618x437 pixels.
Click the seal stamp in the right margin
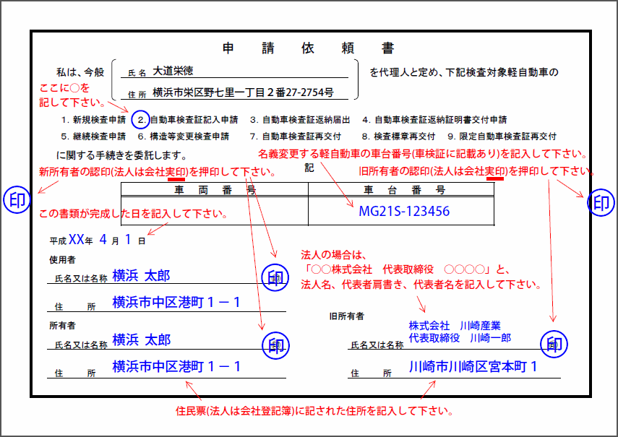point(601,202)
